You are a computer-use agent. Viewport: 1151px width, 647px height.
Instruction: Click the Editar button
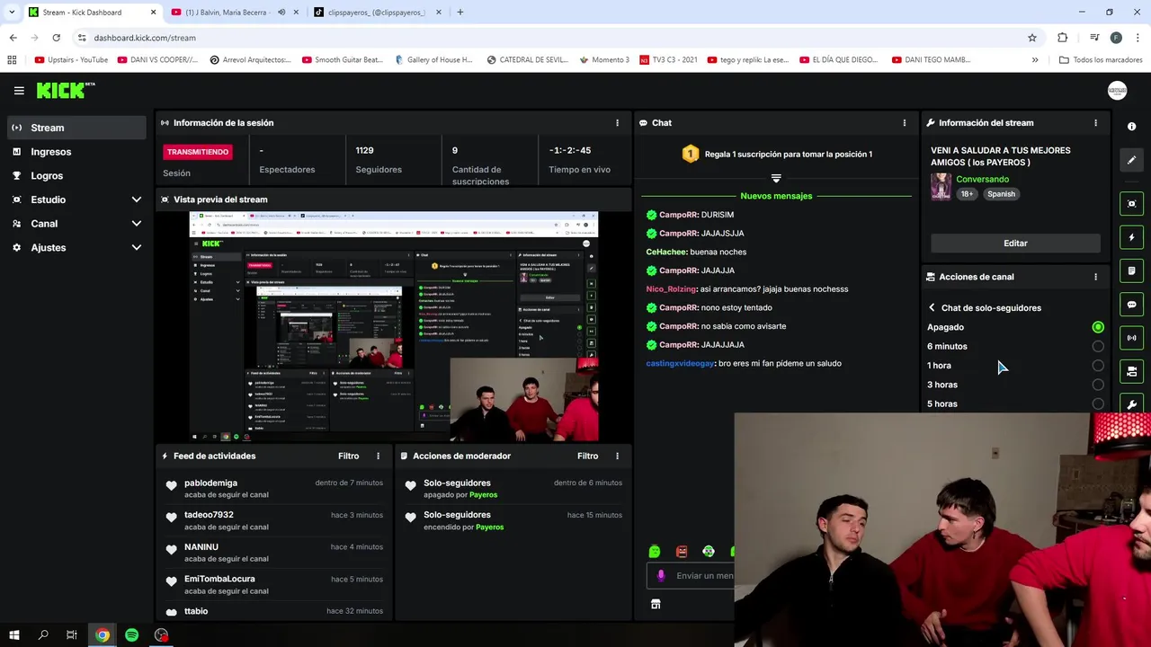pyautogui.click(x=1015, y=244)
